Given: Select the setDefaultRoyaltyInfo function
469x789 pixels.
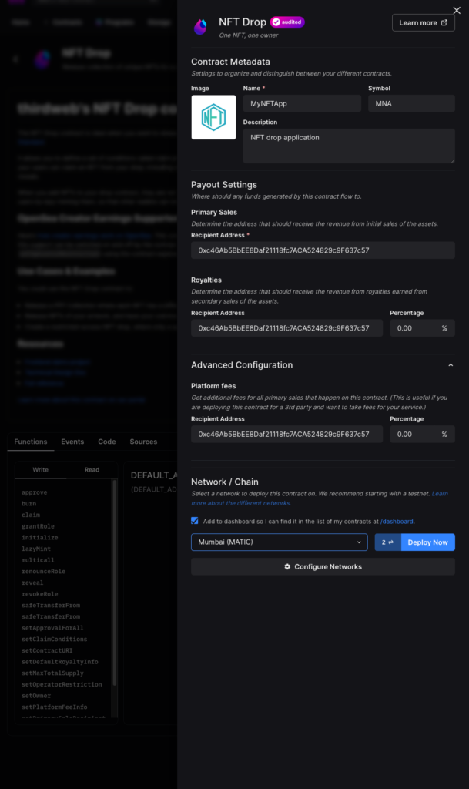Looking at the screenshot, I should 60,662.
